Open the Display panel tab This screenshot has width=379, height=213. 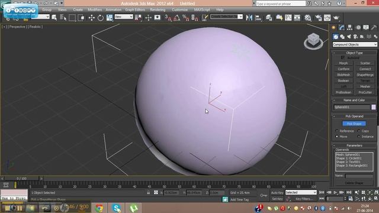pyautogui.click(x=366, y=28)
